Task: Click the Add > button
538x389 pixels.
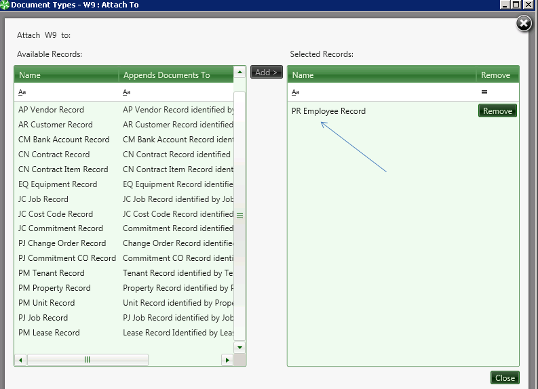Action: (266, 72)
